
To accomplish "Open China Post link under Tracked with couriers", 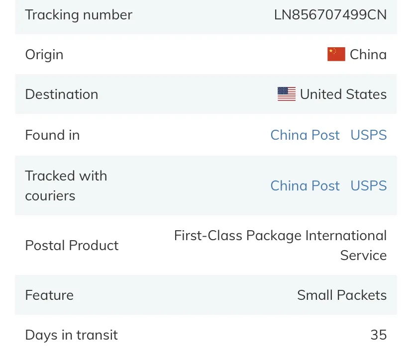I will pos(305,185).
